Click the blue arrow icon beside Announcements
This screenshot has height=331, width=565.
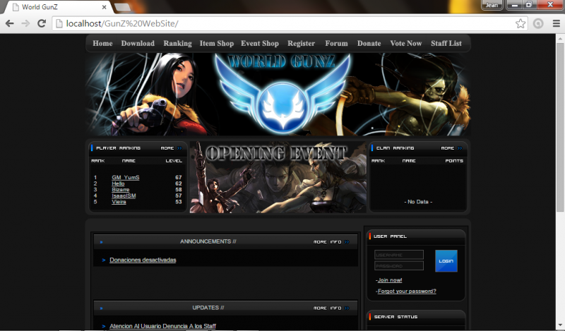(101, 242)
